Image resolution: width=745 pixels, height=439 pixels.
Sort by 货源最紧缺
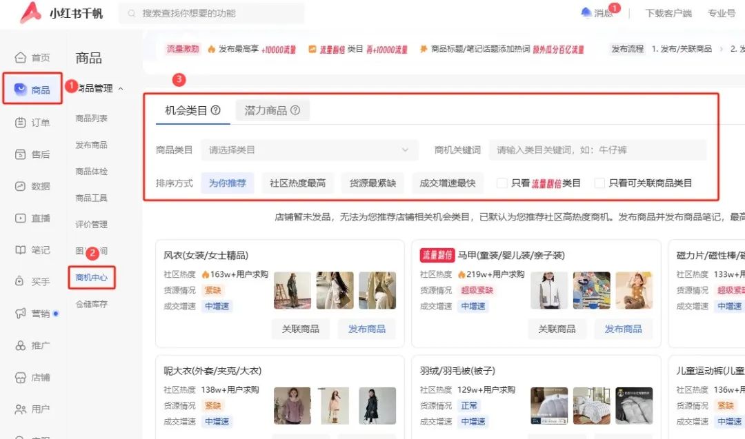pyautogui.click(x=373, y=183)
